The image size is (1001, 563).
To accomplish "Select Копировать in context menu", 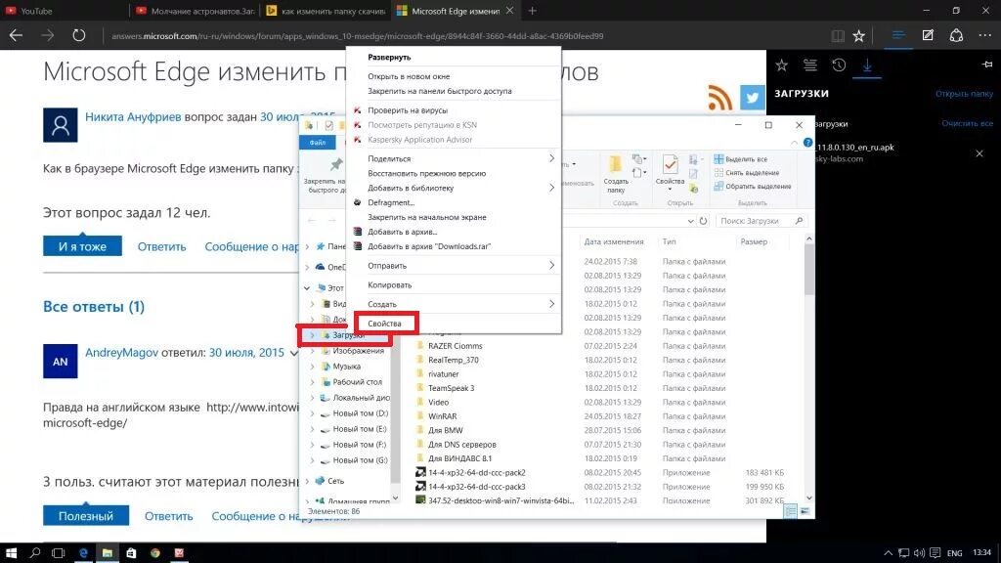I will 389,284.
